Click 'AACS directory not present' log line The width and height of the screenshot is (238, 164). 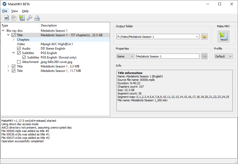(x=37, y=128)
